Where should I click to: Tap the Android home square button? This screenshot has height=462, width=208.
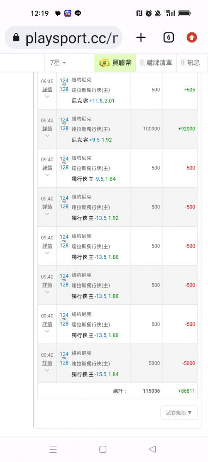click(x=103, y=449)
